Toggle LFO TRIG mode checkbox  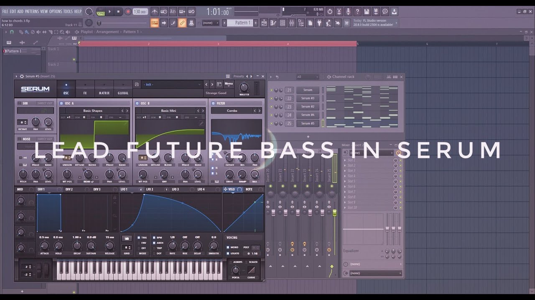pyautogui.click(x=139, y=237)
